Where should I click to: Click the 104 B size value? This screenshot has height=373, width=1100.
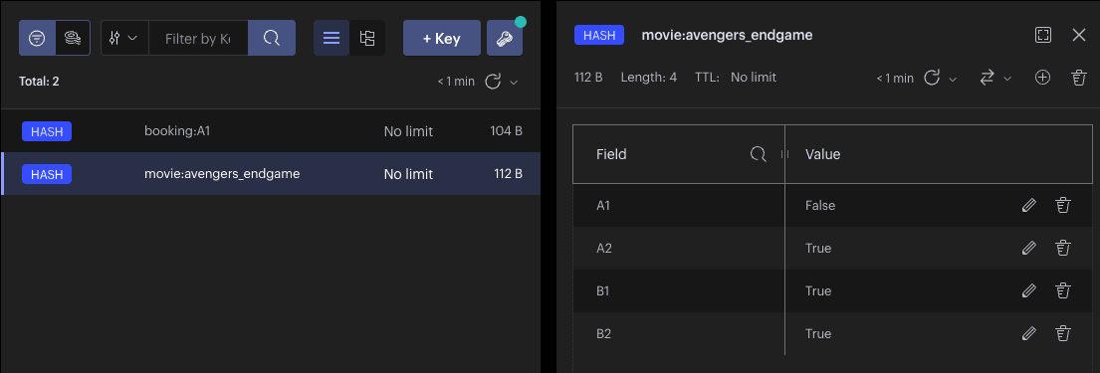[x=507, y=131]
